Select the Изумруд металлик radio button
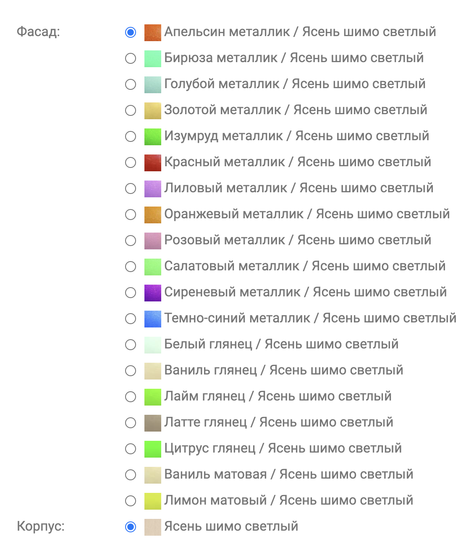Image resolution: width=466 pixels, height=555 pixels. coord(131,136)
